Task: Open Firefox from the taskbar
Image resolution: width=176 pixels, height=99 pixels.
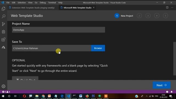Action: pos(87,96)
